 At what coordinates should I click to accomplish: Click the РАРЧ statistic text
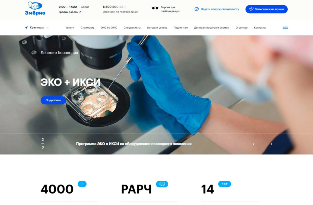pos(137,189)
